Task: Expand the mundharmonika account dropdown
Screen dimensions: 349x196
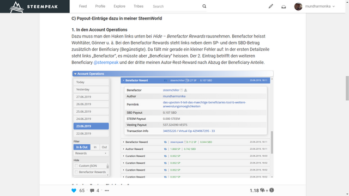Action: click(x=334, y=7)
